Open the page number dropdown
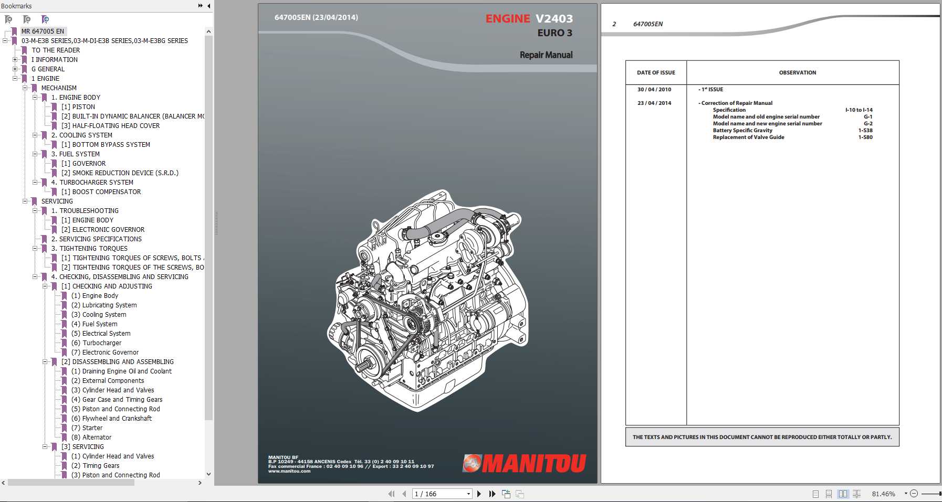 tap(468, 494)
